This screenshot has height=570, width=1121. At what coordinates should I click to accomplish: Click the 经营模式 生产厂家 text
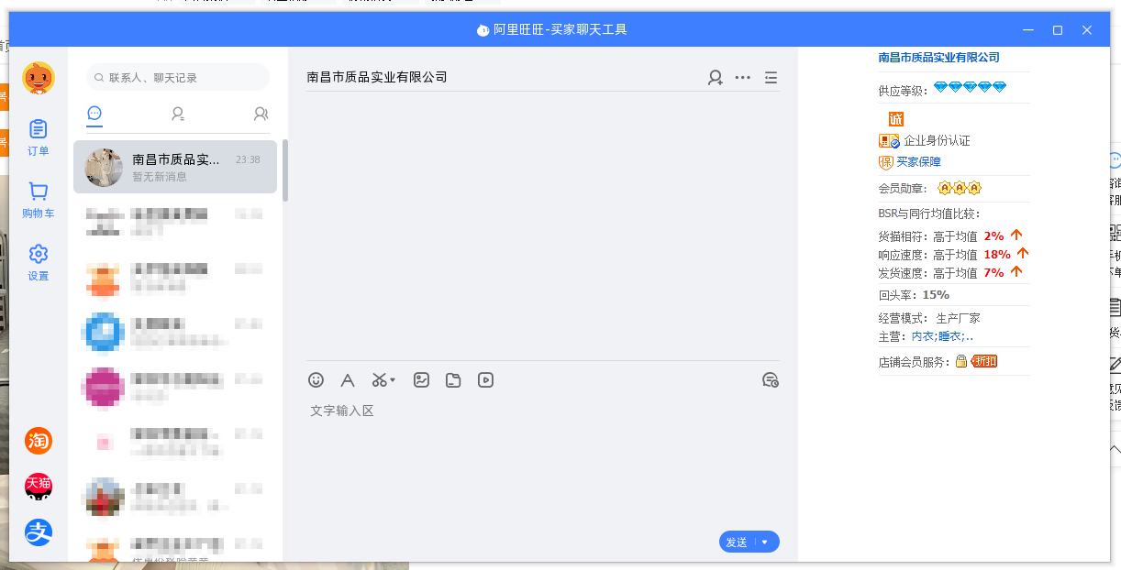coord(929,318)
